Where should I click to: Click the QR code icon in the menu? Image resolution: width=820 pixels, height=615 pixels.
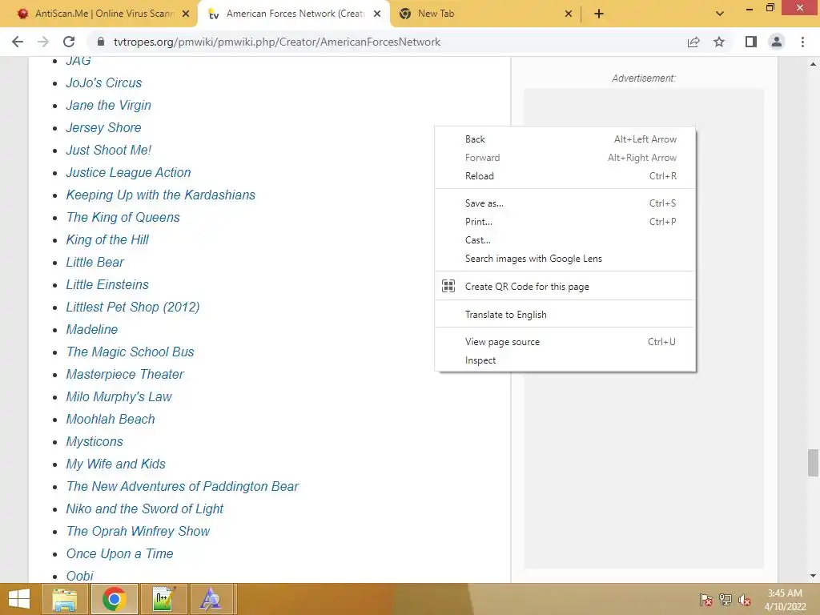coord(448,286)
